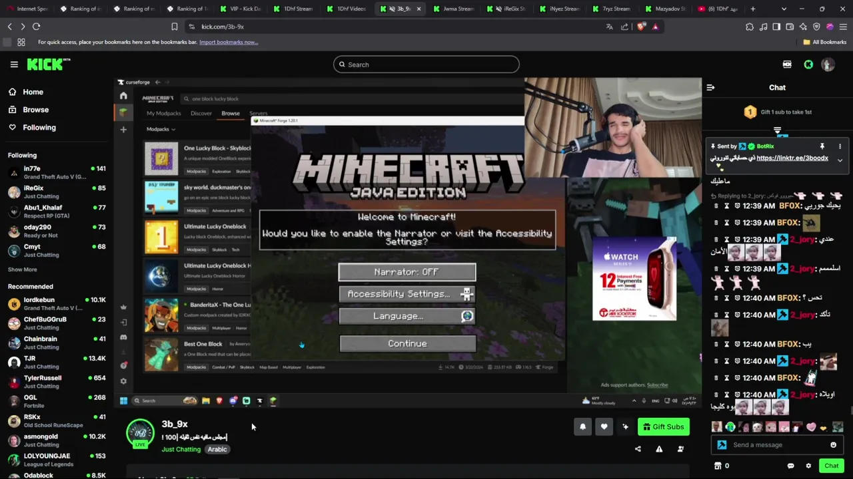Image resolution: width=853 pixels, height=479 pixels.
Task: Bookmark this page icon
Action: pos(174,27)
